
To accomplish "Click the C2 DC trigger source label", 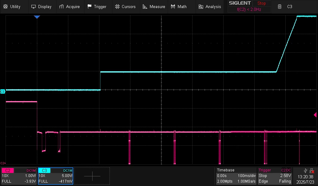I will [x=286, y=170].
